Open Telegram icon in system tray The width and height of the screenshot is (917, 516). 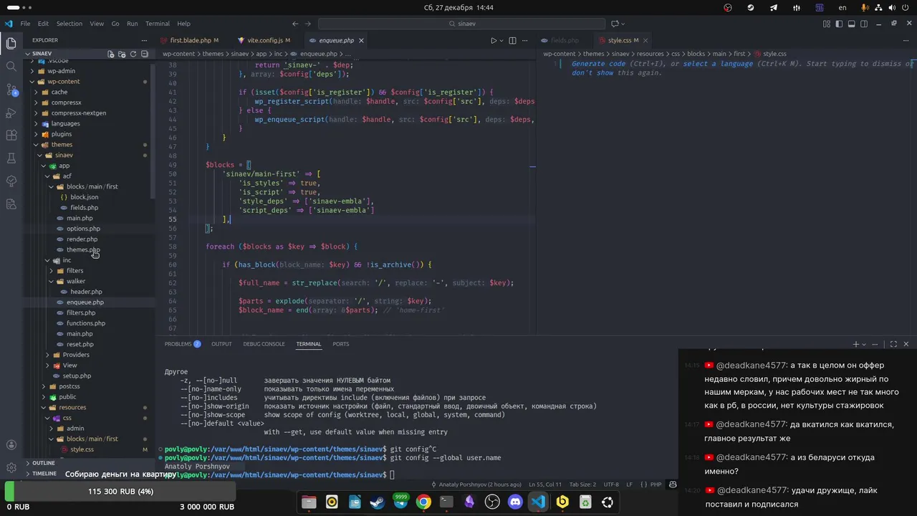coord(774,7)
